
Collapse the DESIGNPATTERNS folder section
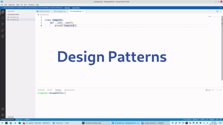(x=13, y=15)
